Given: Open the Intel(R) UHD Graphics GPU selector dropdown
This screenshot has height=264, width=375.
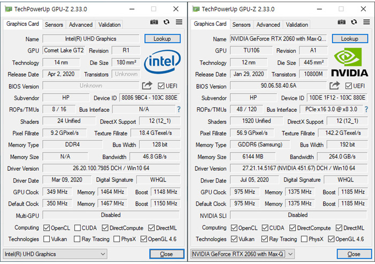Looking at the screenshot, I should 55,254.
